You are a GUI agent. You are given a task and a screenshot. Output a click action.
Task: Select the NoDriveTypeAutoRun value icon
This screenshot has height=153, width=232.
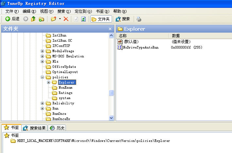point(120,47)
